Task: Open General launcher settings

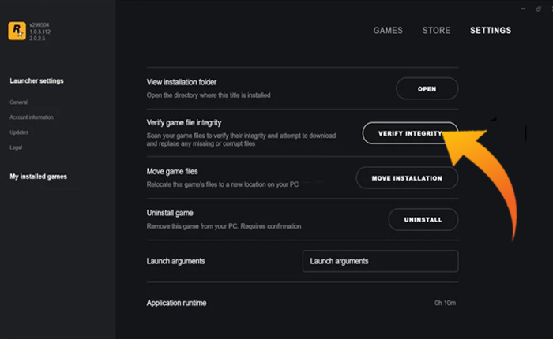Action: pos(18,102)
